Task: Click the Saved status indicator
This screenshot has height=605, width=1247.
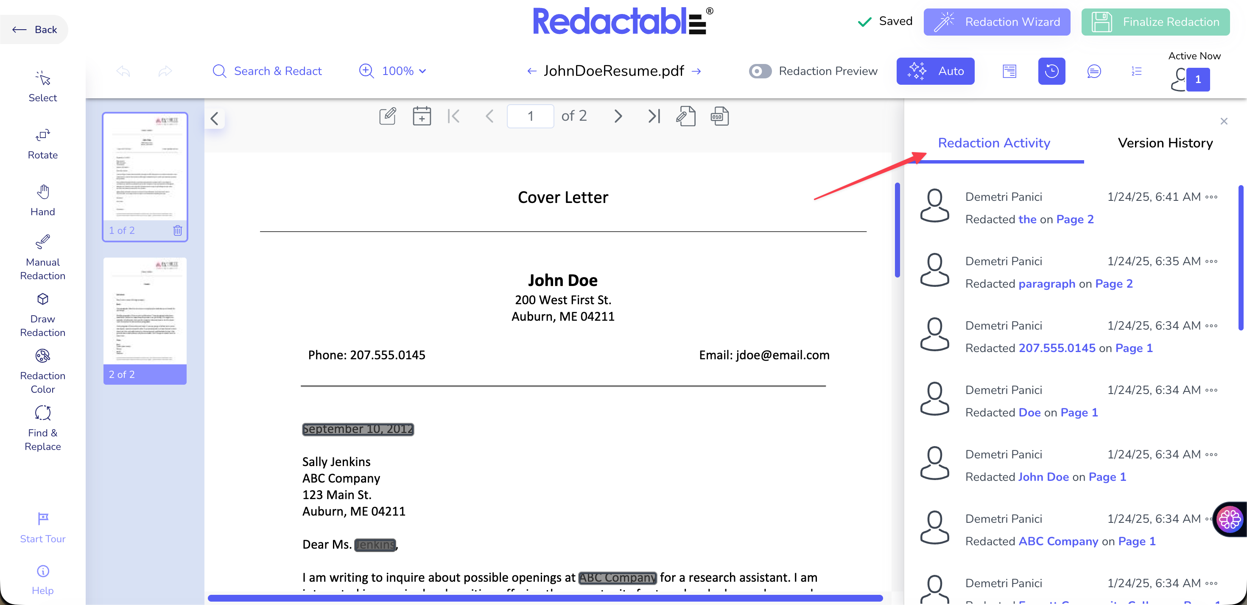Action: coord(885,21)
